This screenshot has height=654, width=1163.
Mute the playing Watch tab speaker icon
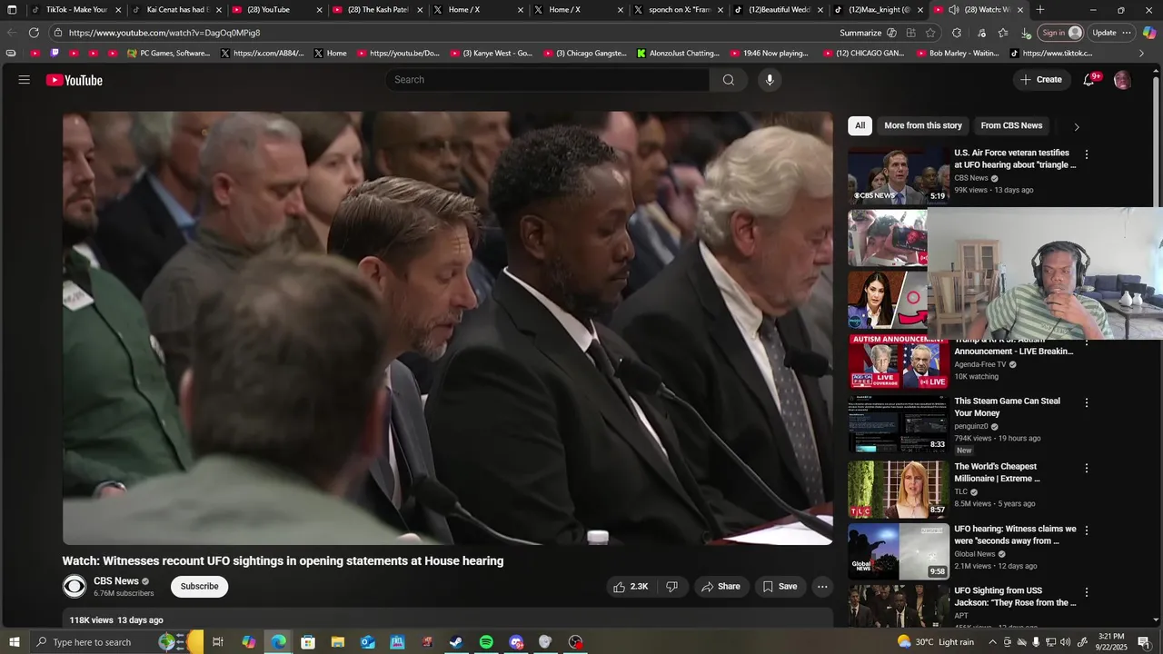pos(953,10)
